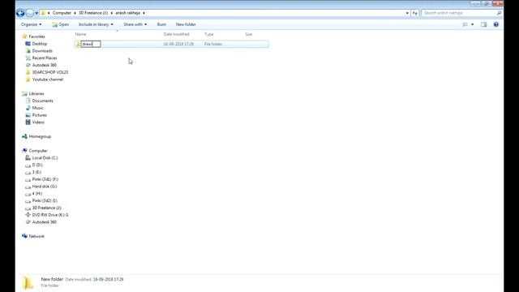Open the 3 (E:) drive
The height and width of the screenshot is (292, 519).
point(36,172)
